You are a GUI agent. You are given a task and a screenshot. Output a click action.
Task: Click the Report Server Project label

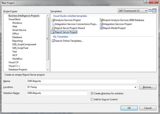[x=66, y=32]
